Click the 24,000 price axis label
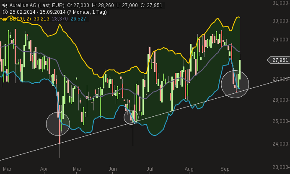Image resolution: width=290 pixels, height=174 pixels. click(x=280, y=144)
